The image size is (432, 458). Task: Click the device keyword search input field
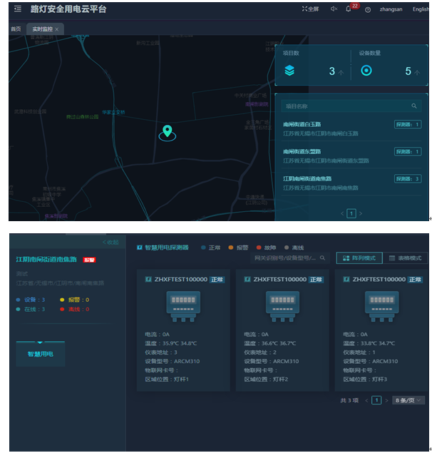(x=285, y=258)
